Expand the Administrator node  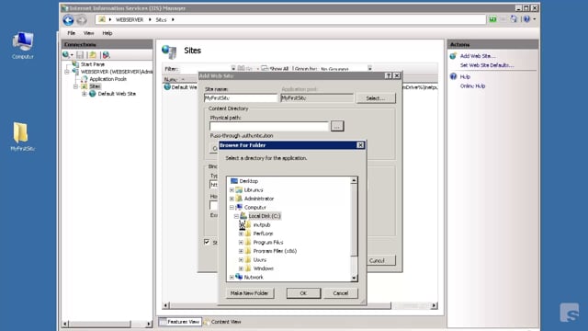click(x=232, y=199)
